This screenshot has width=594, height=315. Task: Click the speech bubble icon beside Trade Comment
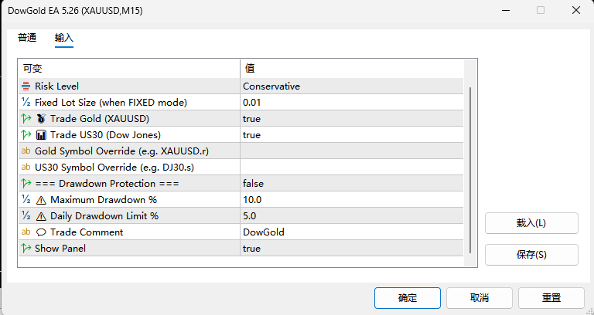(41, 232)
